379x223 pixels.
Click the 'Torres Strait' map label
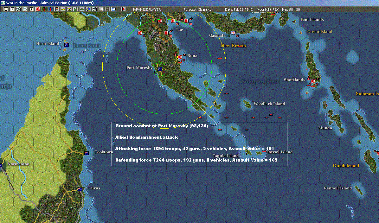(x=87, y=46)
